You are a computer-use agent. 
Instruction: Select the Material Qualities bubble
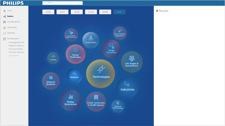(x=51, y=81)
